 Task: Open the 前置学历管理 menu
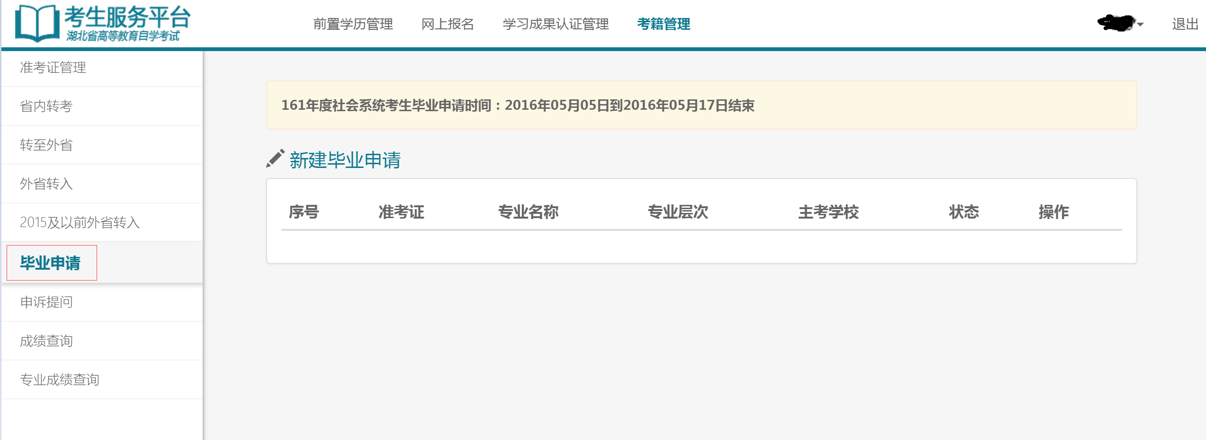[353, 24]
